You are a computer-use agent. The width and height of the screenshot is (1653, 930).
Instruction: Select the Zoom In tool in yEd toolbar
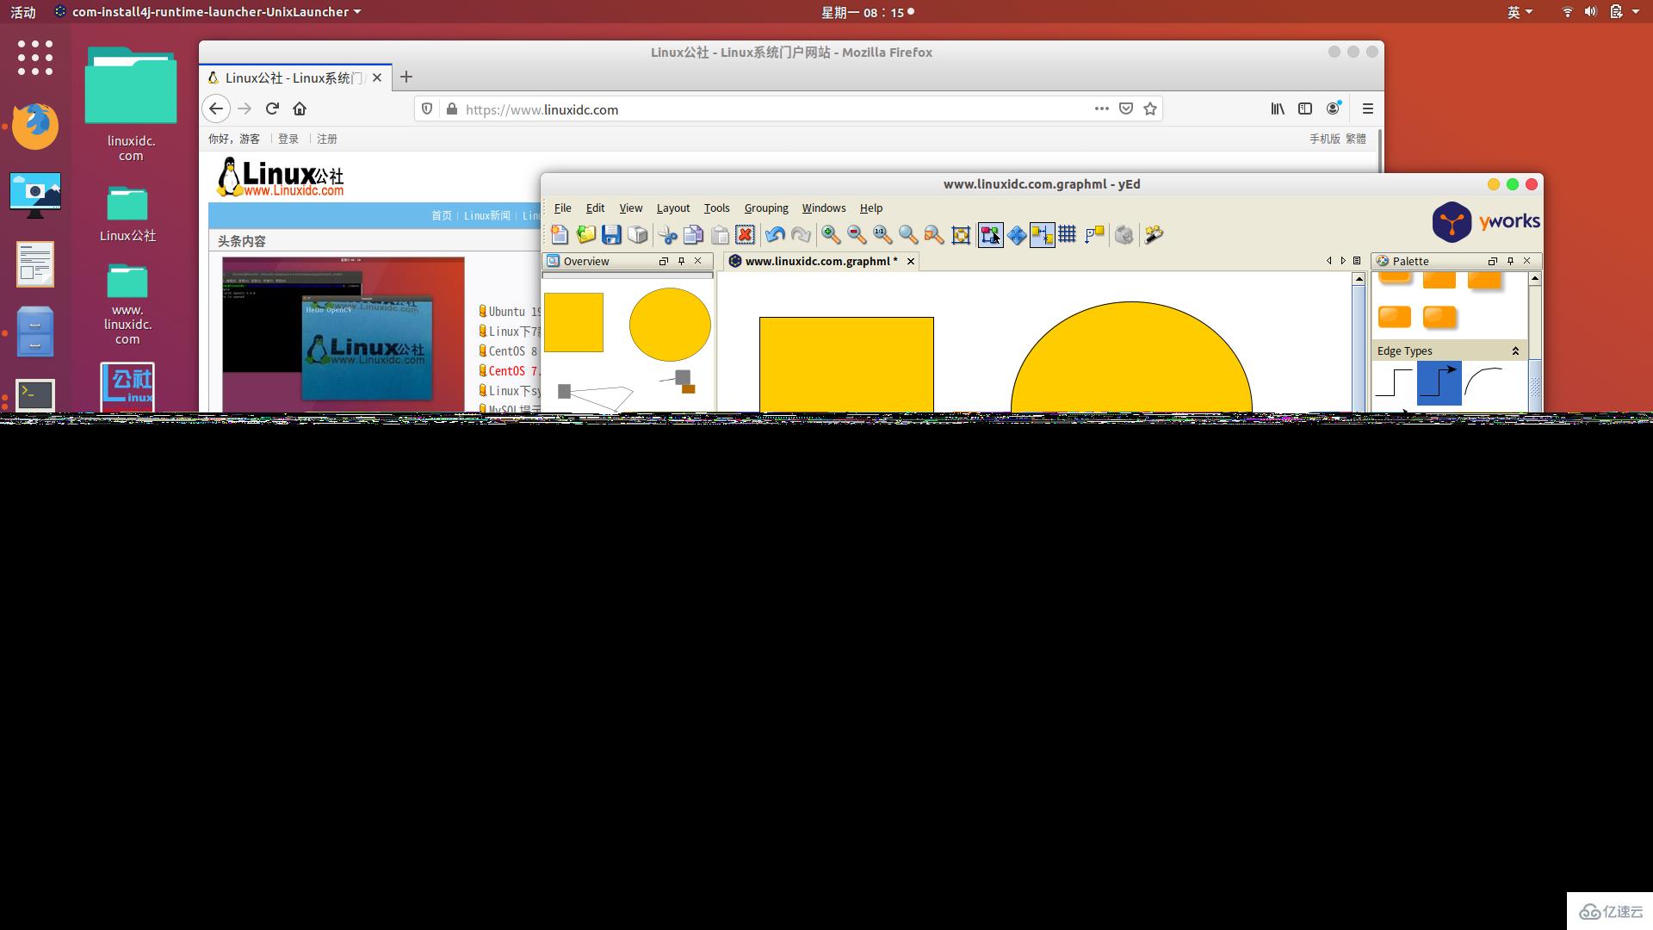coord(830,234)
